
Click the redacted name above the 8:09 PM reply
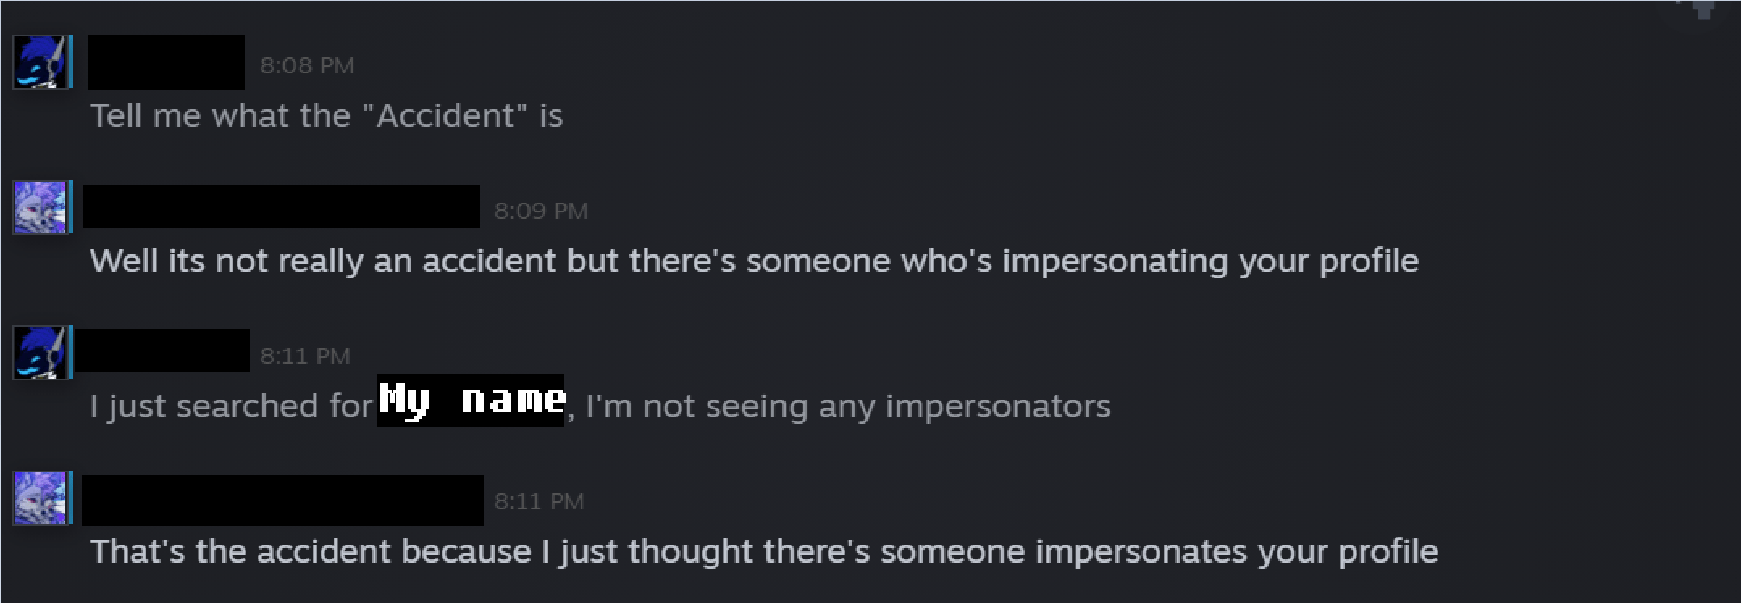point(281,208)
